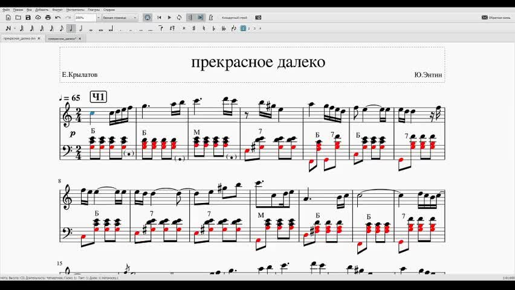Open the Добавить menu

(x=42, y=10)
